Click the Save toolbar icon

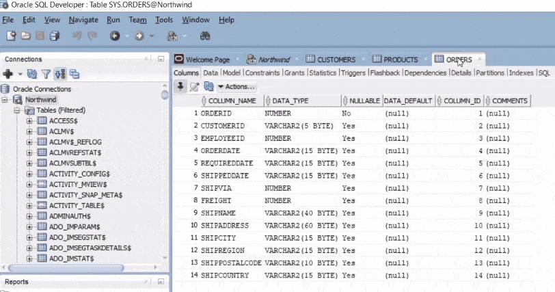[40, 36]
